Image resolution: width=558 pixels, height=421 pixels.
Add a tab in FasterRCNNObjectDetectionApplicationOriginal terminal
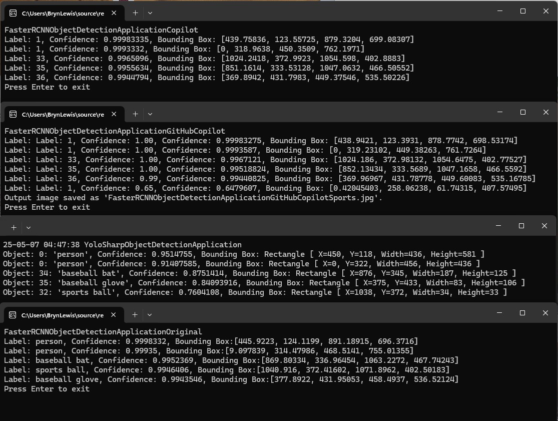point(135,314)
